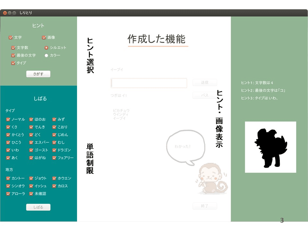The height and width of the screenshot is (231, 308).
Task: Toggle the 未確認 region checkbox
Action: click(31, 194)
